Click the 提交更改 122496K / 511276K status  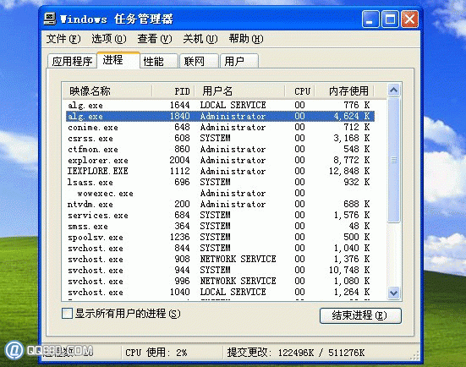pyautogui.click(x=296, y=353)
